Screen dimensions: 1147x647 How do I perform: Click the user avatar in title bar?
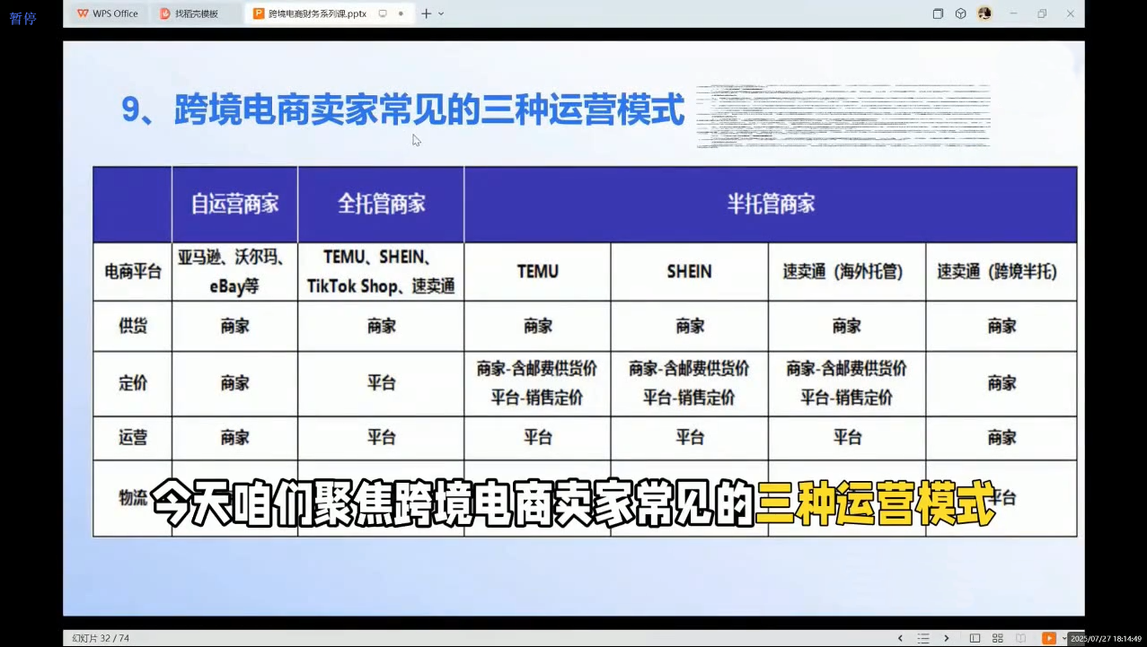point(984,13)
